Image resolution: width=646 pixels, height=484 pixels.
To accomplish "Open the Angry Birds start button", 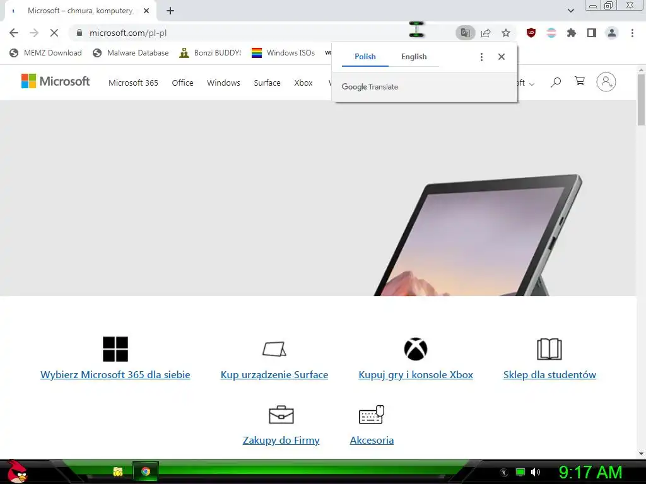I will pos(16,471).
